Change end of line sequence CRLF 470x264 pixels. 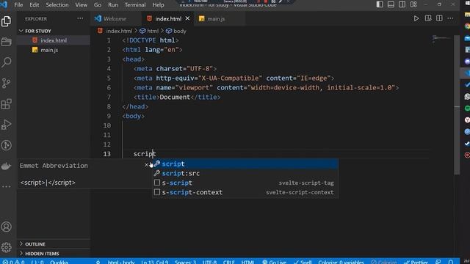coord(228,262)
